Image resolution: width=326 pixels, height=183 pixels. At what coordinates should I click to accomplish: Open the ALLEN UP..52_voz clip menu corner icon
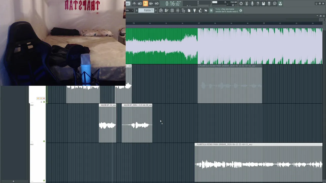[100, 105]
